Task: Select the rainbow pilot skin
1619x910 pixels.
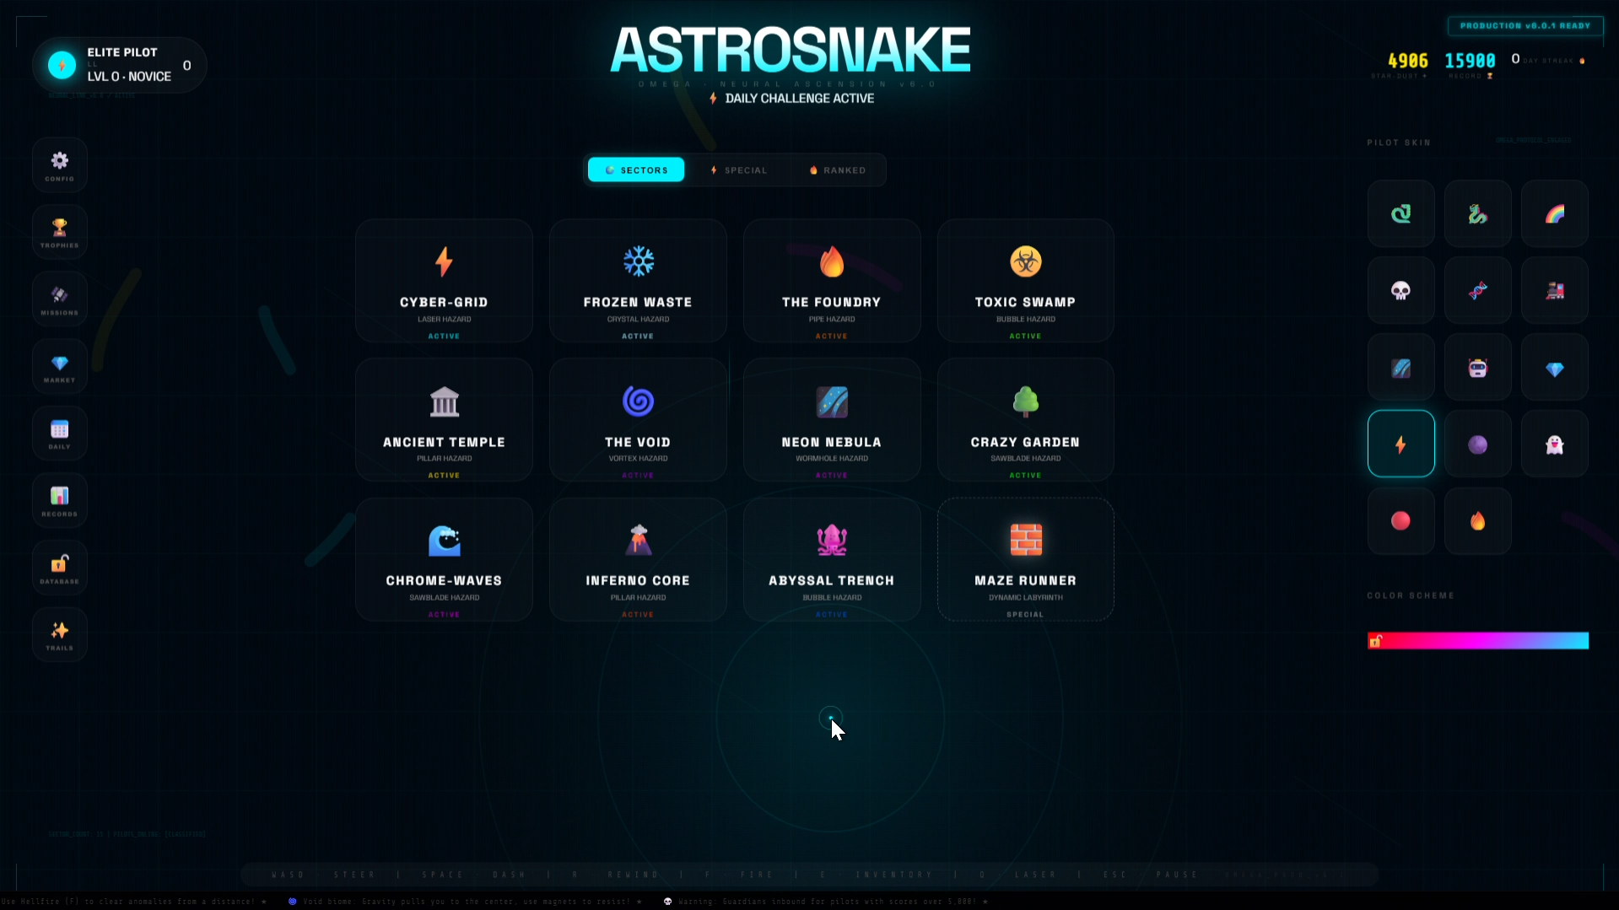Action: [x=1554, y=214]
